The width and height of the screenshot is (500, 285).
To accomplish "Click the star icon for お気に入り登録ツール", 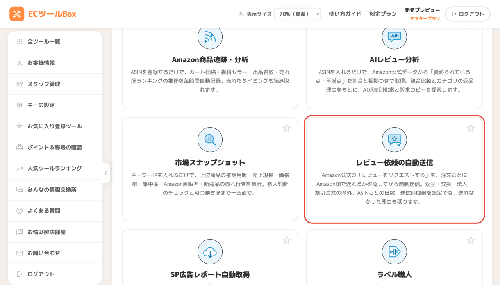I will pyautogui.click(x=20, y=126).
